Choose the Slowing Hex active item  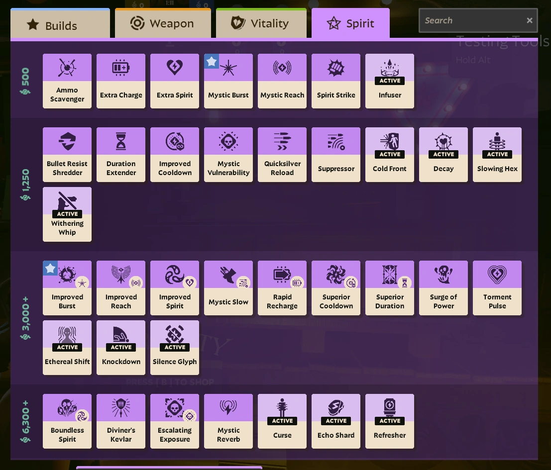[497, 155]
